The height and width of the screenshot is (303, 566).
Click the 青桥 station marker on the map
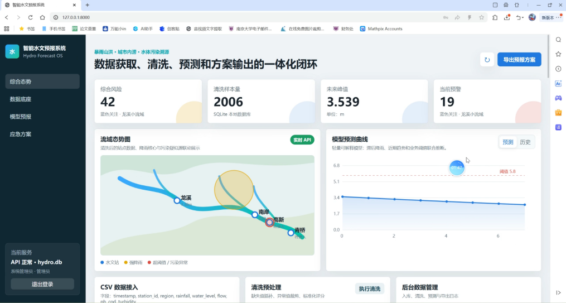click(x=291, y=233)
